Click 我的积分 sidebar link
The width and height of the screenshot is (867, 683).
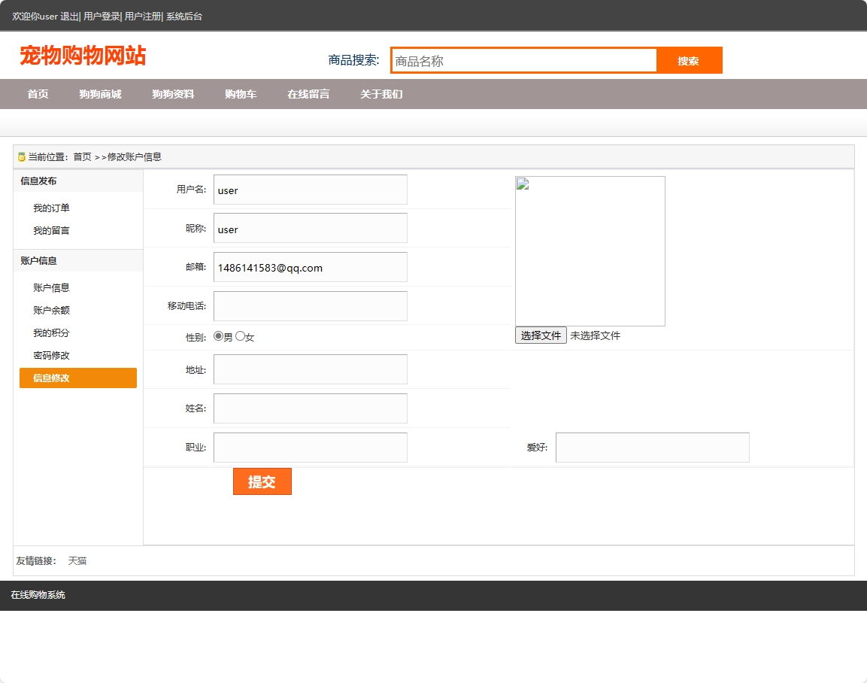[51, 333]
